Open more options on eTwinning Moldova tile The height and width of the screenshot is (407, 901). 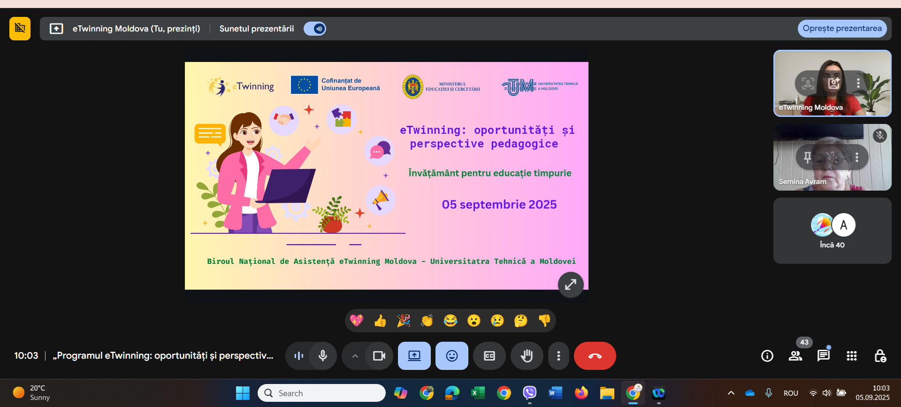[x=858, y=84]
